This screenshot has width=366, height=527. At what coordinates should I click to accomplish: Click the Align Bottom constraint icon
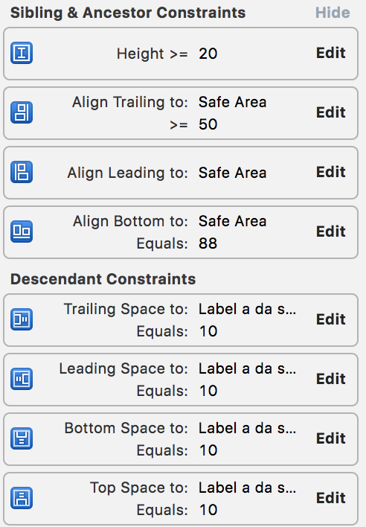(22, 231)
